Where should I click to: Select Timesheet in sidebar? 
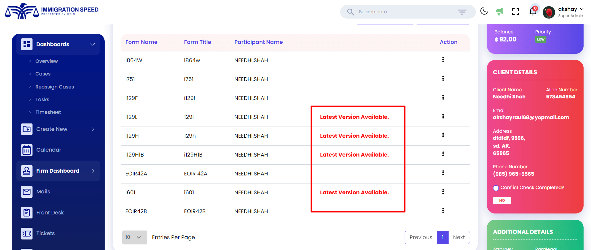pyautogui.click(x=48, y=112)
